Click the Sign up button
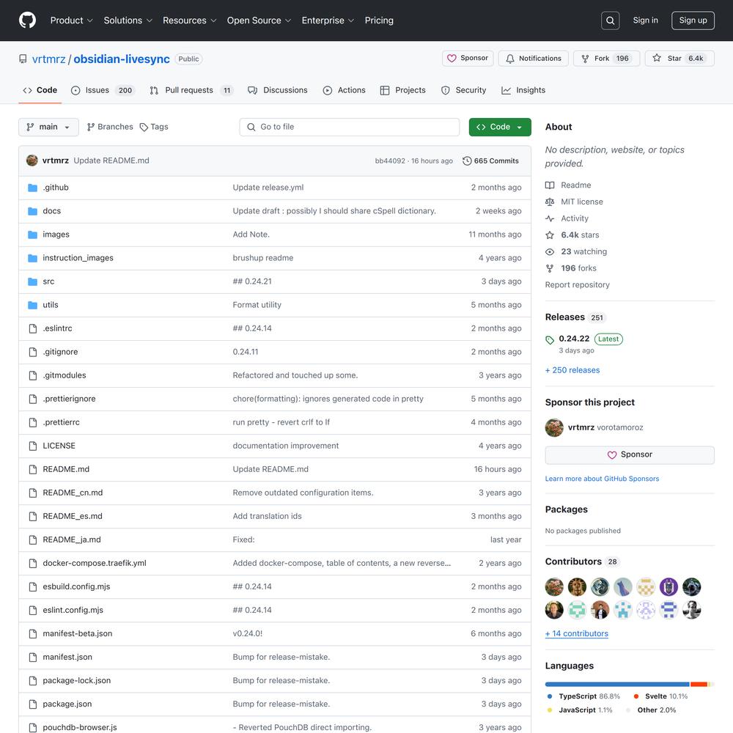 (x=693, y=21)
